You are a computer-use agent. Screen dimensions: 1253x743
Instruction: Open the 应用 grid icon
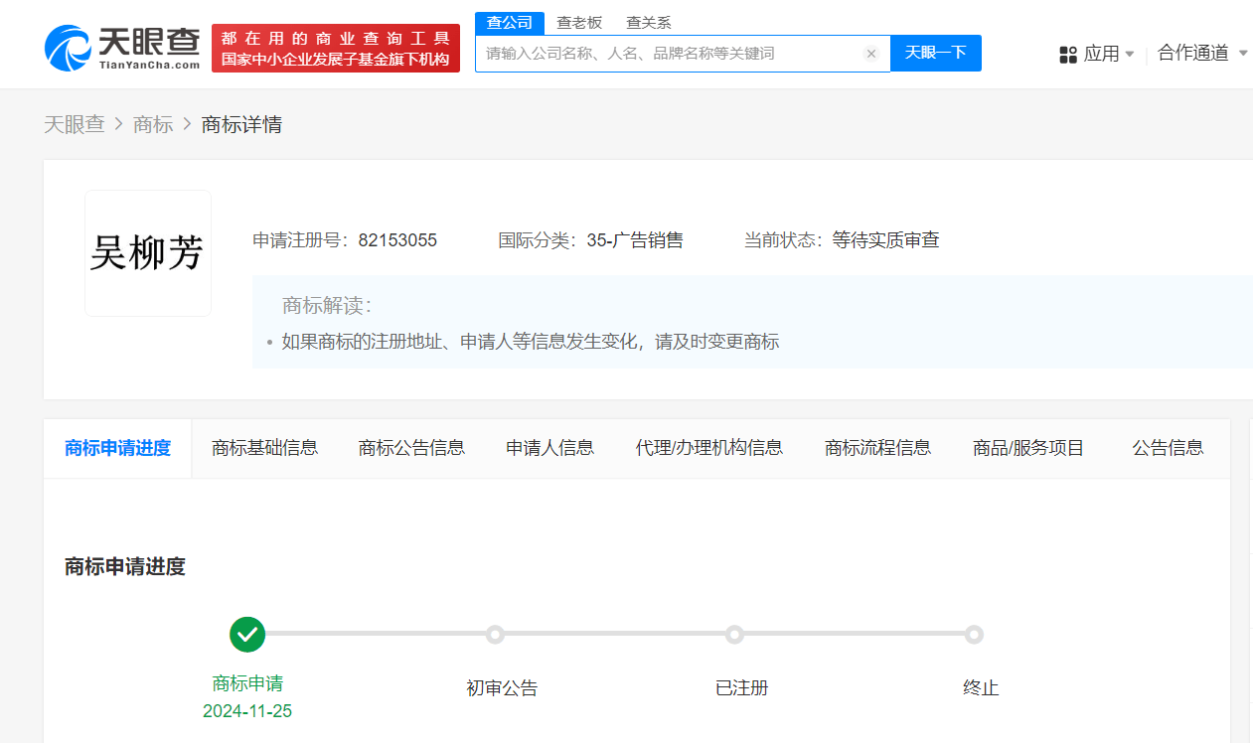(1068, 55)
